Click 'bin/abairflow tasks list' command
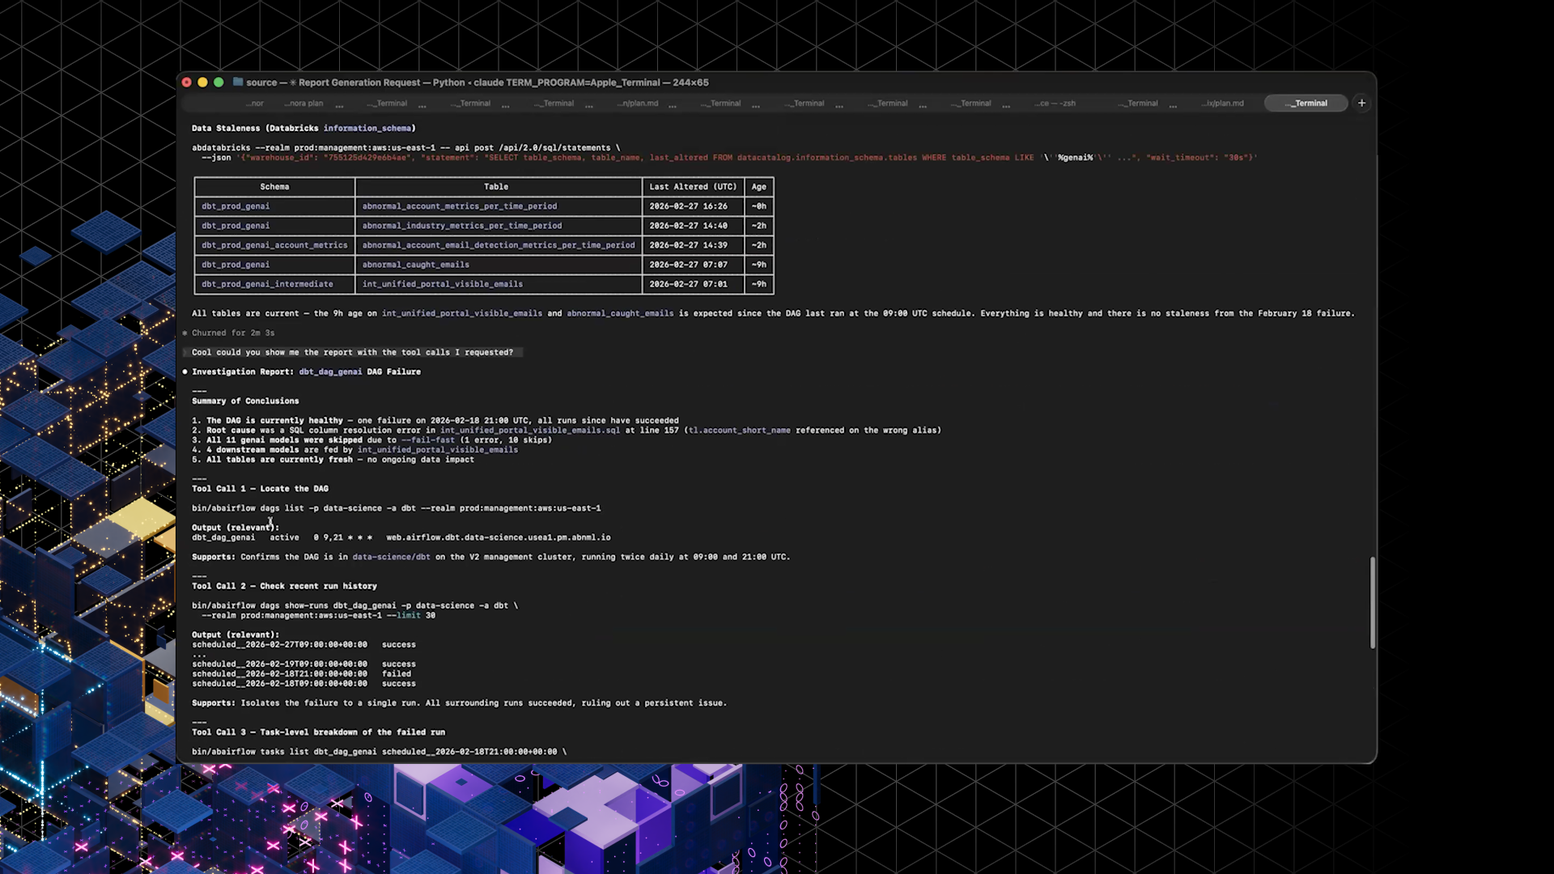1554x874 pixels. 379,751
